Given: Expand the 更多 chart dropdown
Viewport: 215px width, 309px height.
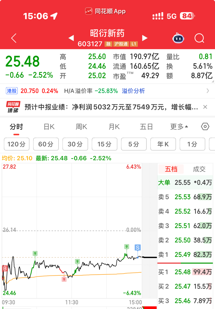Looking at the screenshot, I should [x=179, y=126].
